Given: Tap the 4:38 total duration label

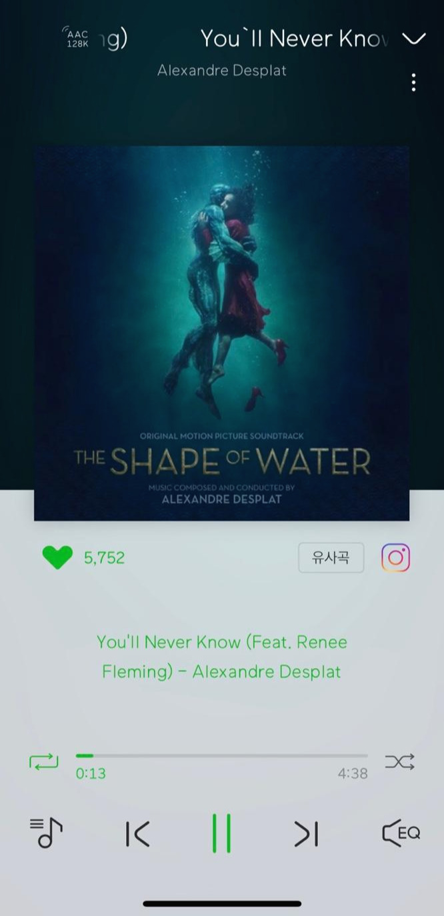Looking at the screenshot, I should (353, 773).
